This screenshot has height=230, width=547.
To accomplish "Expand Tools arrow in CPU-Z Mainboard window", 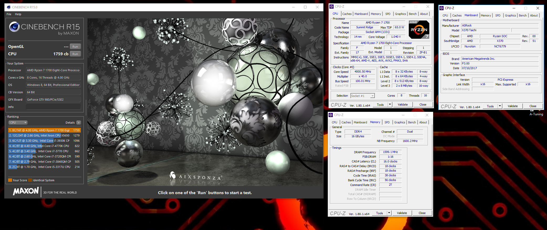I will pos(500,106).
